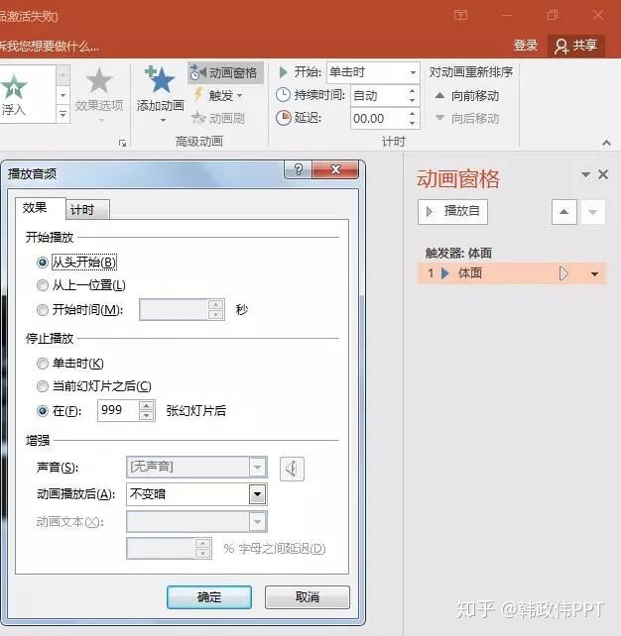Switch to the Timing (计时) tab
Screen dimensions: 621x636
click(x=87, y=210)
